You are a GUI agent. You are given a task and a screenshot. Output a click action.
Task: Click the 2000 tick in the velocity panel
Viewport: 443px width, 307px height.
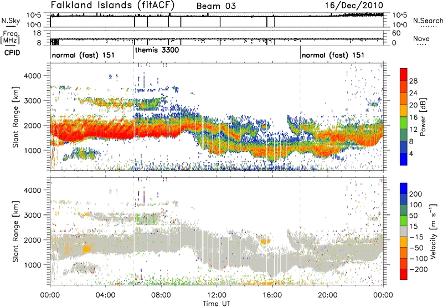click(33, 240)
